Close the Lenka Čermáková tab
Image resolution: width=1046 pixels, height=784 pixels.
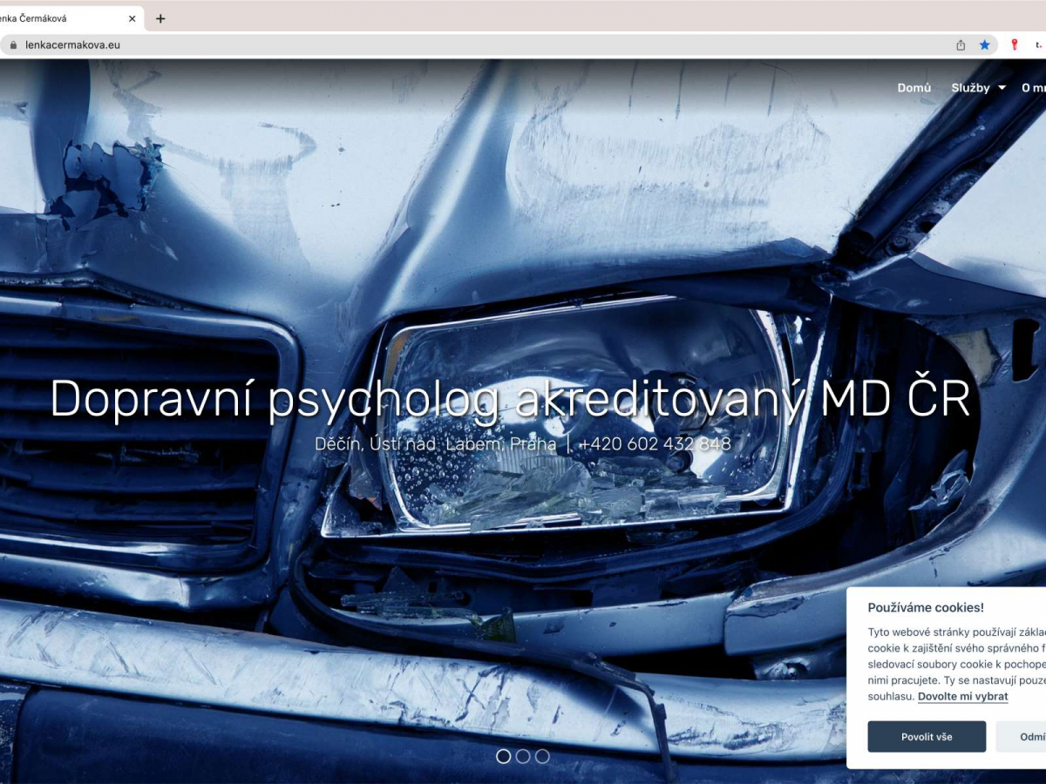tap(132, 18)
